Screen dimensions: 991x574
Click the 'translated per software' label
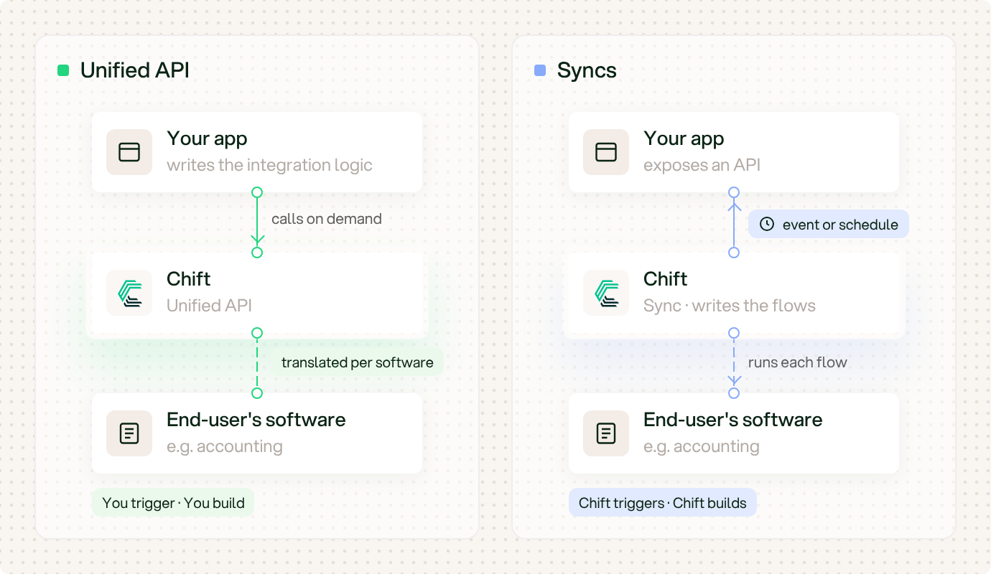click(x=358, y=362)
